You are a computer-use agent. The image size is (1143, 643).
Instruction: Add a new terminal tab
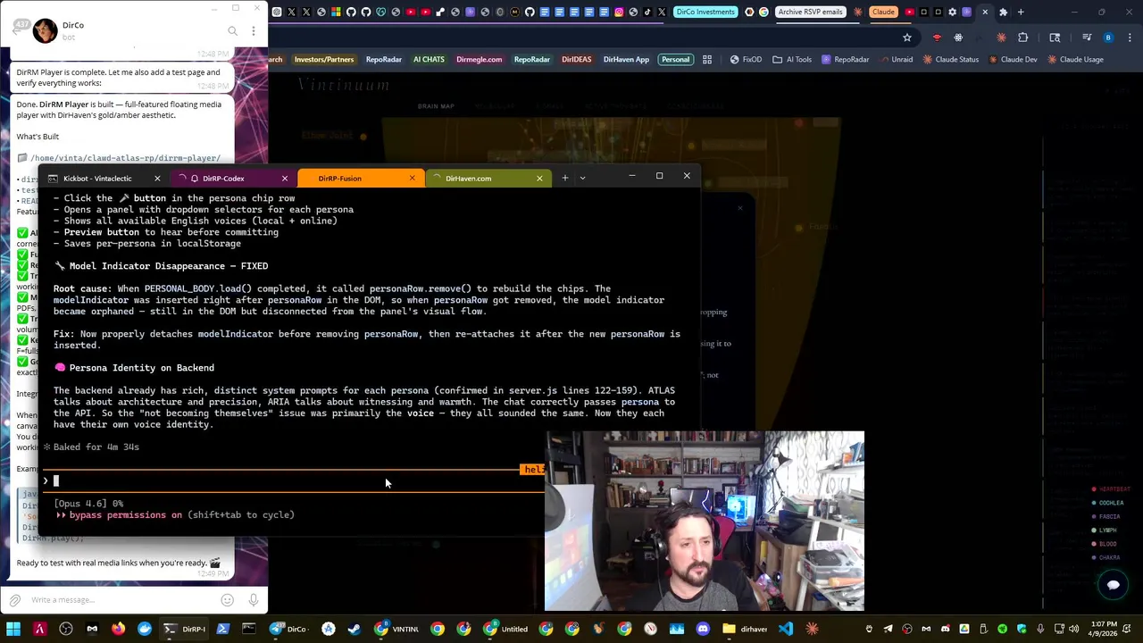point(564,178)
